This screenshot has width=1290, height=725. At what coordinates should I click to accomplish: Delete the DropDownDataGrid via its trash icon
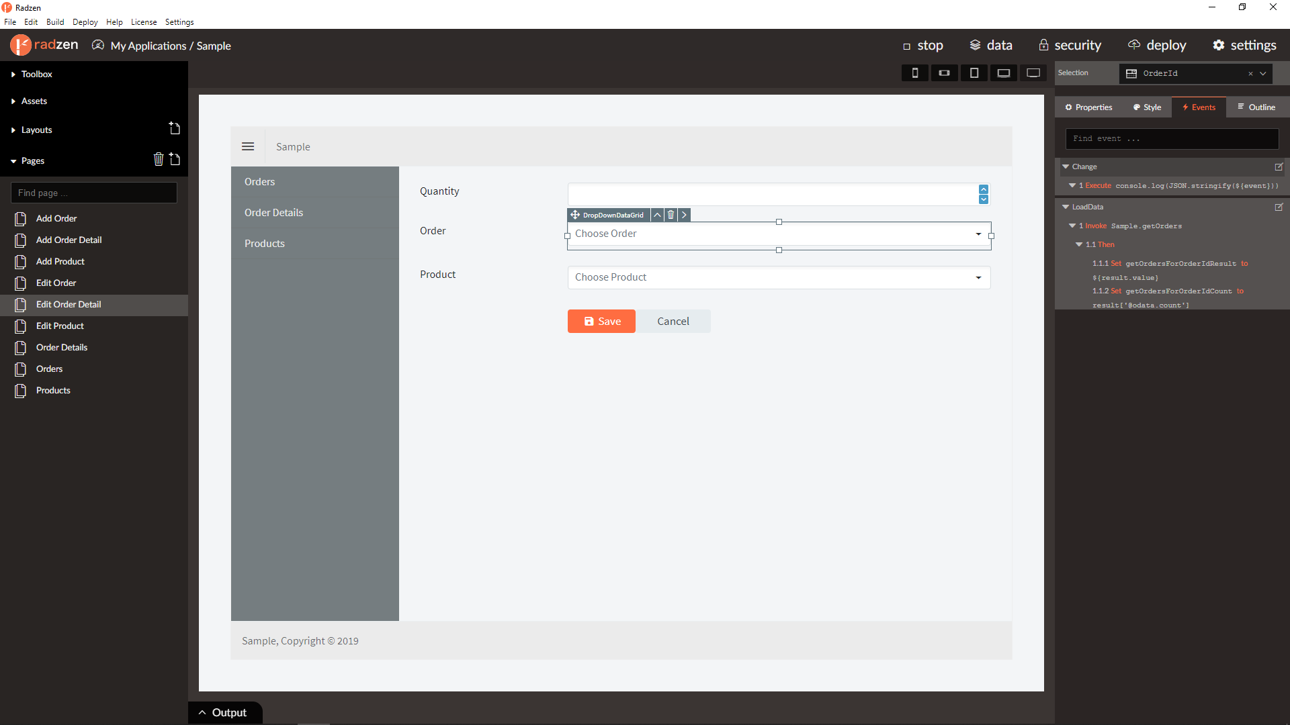pyautogui.click(x=671, y=215)
